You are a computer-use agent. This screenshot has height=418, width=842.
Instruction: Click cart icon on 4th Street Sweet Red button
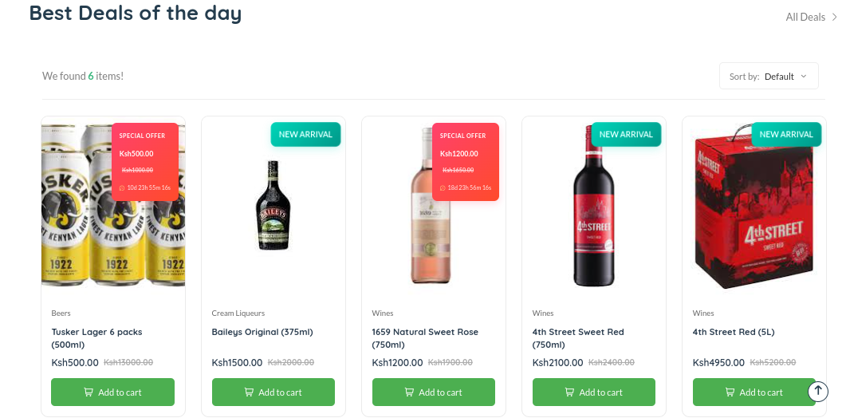(x=569, y=392)
